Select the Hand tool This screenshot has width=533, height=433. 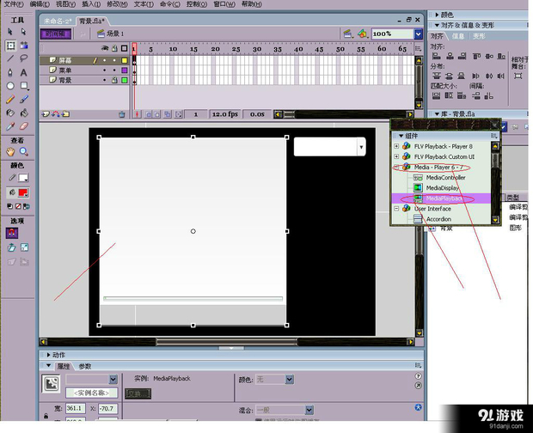10,152
